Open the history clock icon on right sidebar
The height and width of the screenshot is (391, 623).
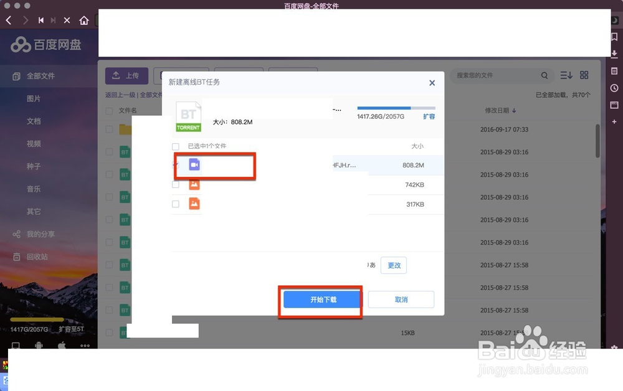pos(615,88)
